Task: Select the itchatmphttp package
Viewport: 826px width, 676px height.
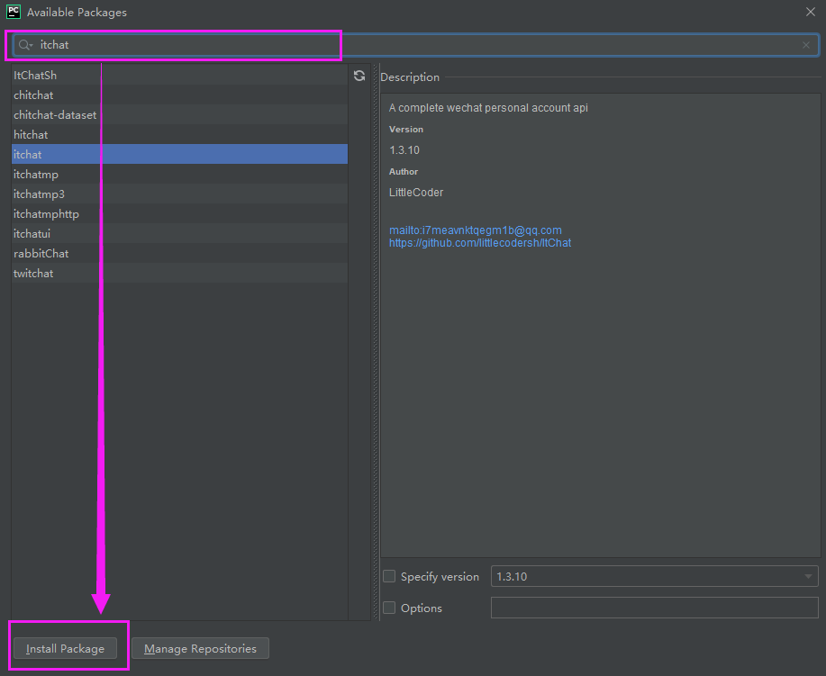Action: [179, 213]
